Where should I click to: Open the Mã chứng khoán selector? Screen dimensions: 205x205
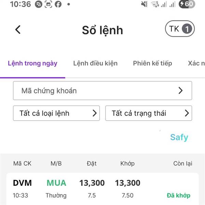click(x=102, y=91)
